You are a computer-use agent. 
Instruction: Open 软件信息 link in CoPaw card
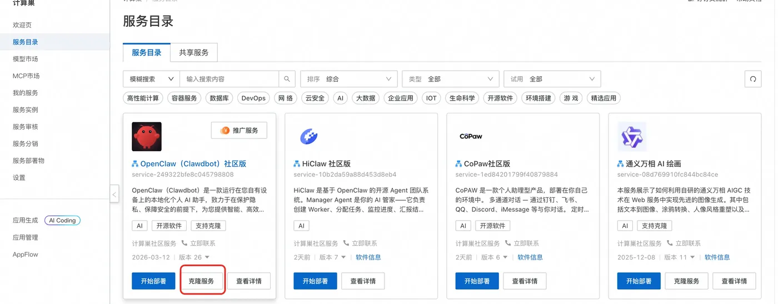pyautogui.click(x=530, y=257)
